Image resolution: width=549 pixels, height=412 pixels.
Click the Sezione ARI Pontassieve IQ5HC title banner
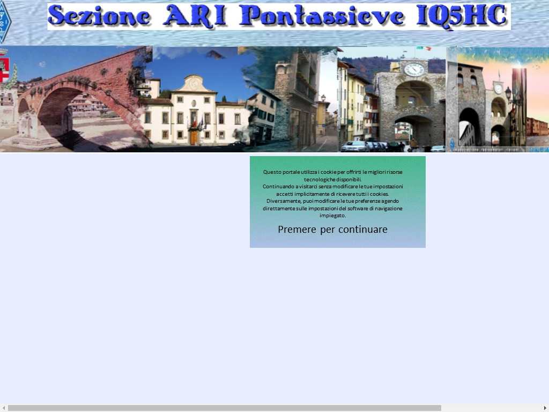coord(279,17)
